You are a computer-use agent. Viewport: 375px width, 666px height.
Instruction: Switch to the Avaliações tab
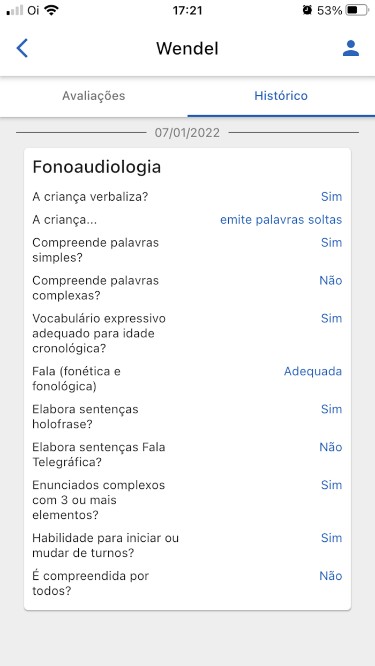click(x=93, y=96)
